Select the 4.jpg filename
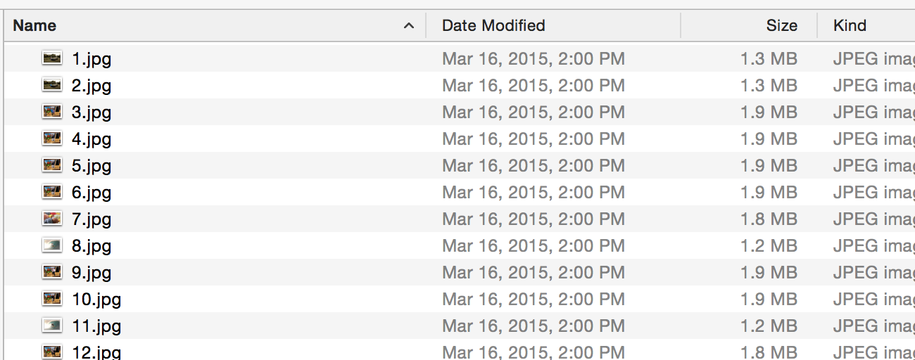This screenshot has height=360, width=915. 91,139
